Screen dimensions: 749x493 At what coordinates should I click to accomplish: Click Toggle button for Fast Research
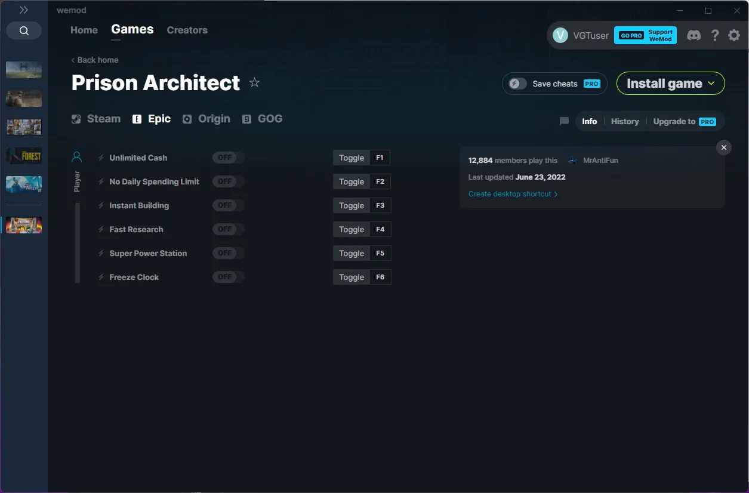(352, 229)
